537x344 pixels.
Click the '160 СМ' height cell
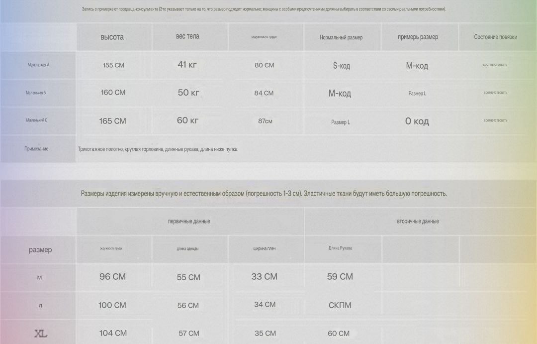click(113, 93)
